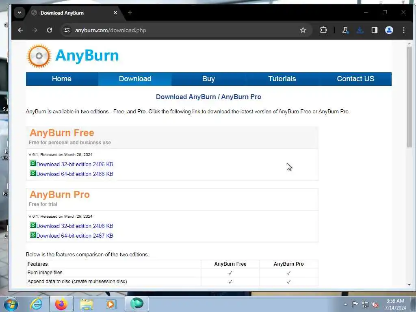
Task: Click 'Append data to disc' feature row
Action: point(172,282)
